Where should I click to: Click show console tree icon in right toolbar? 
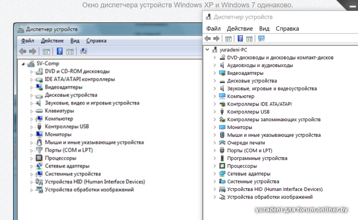pyautogui.click(x=228, y=39)
